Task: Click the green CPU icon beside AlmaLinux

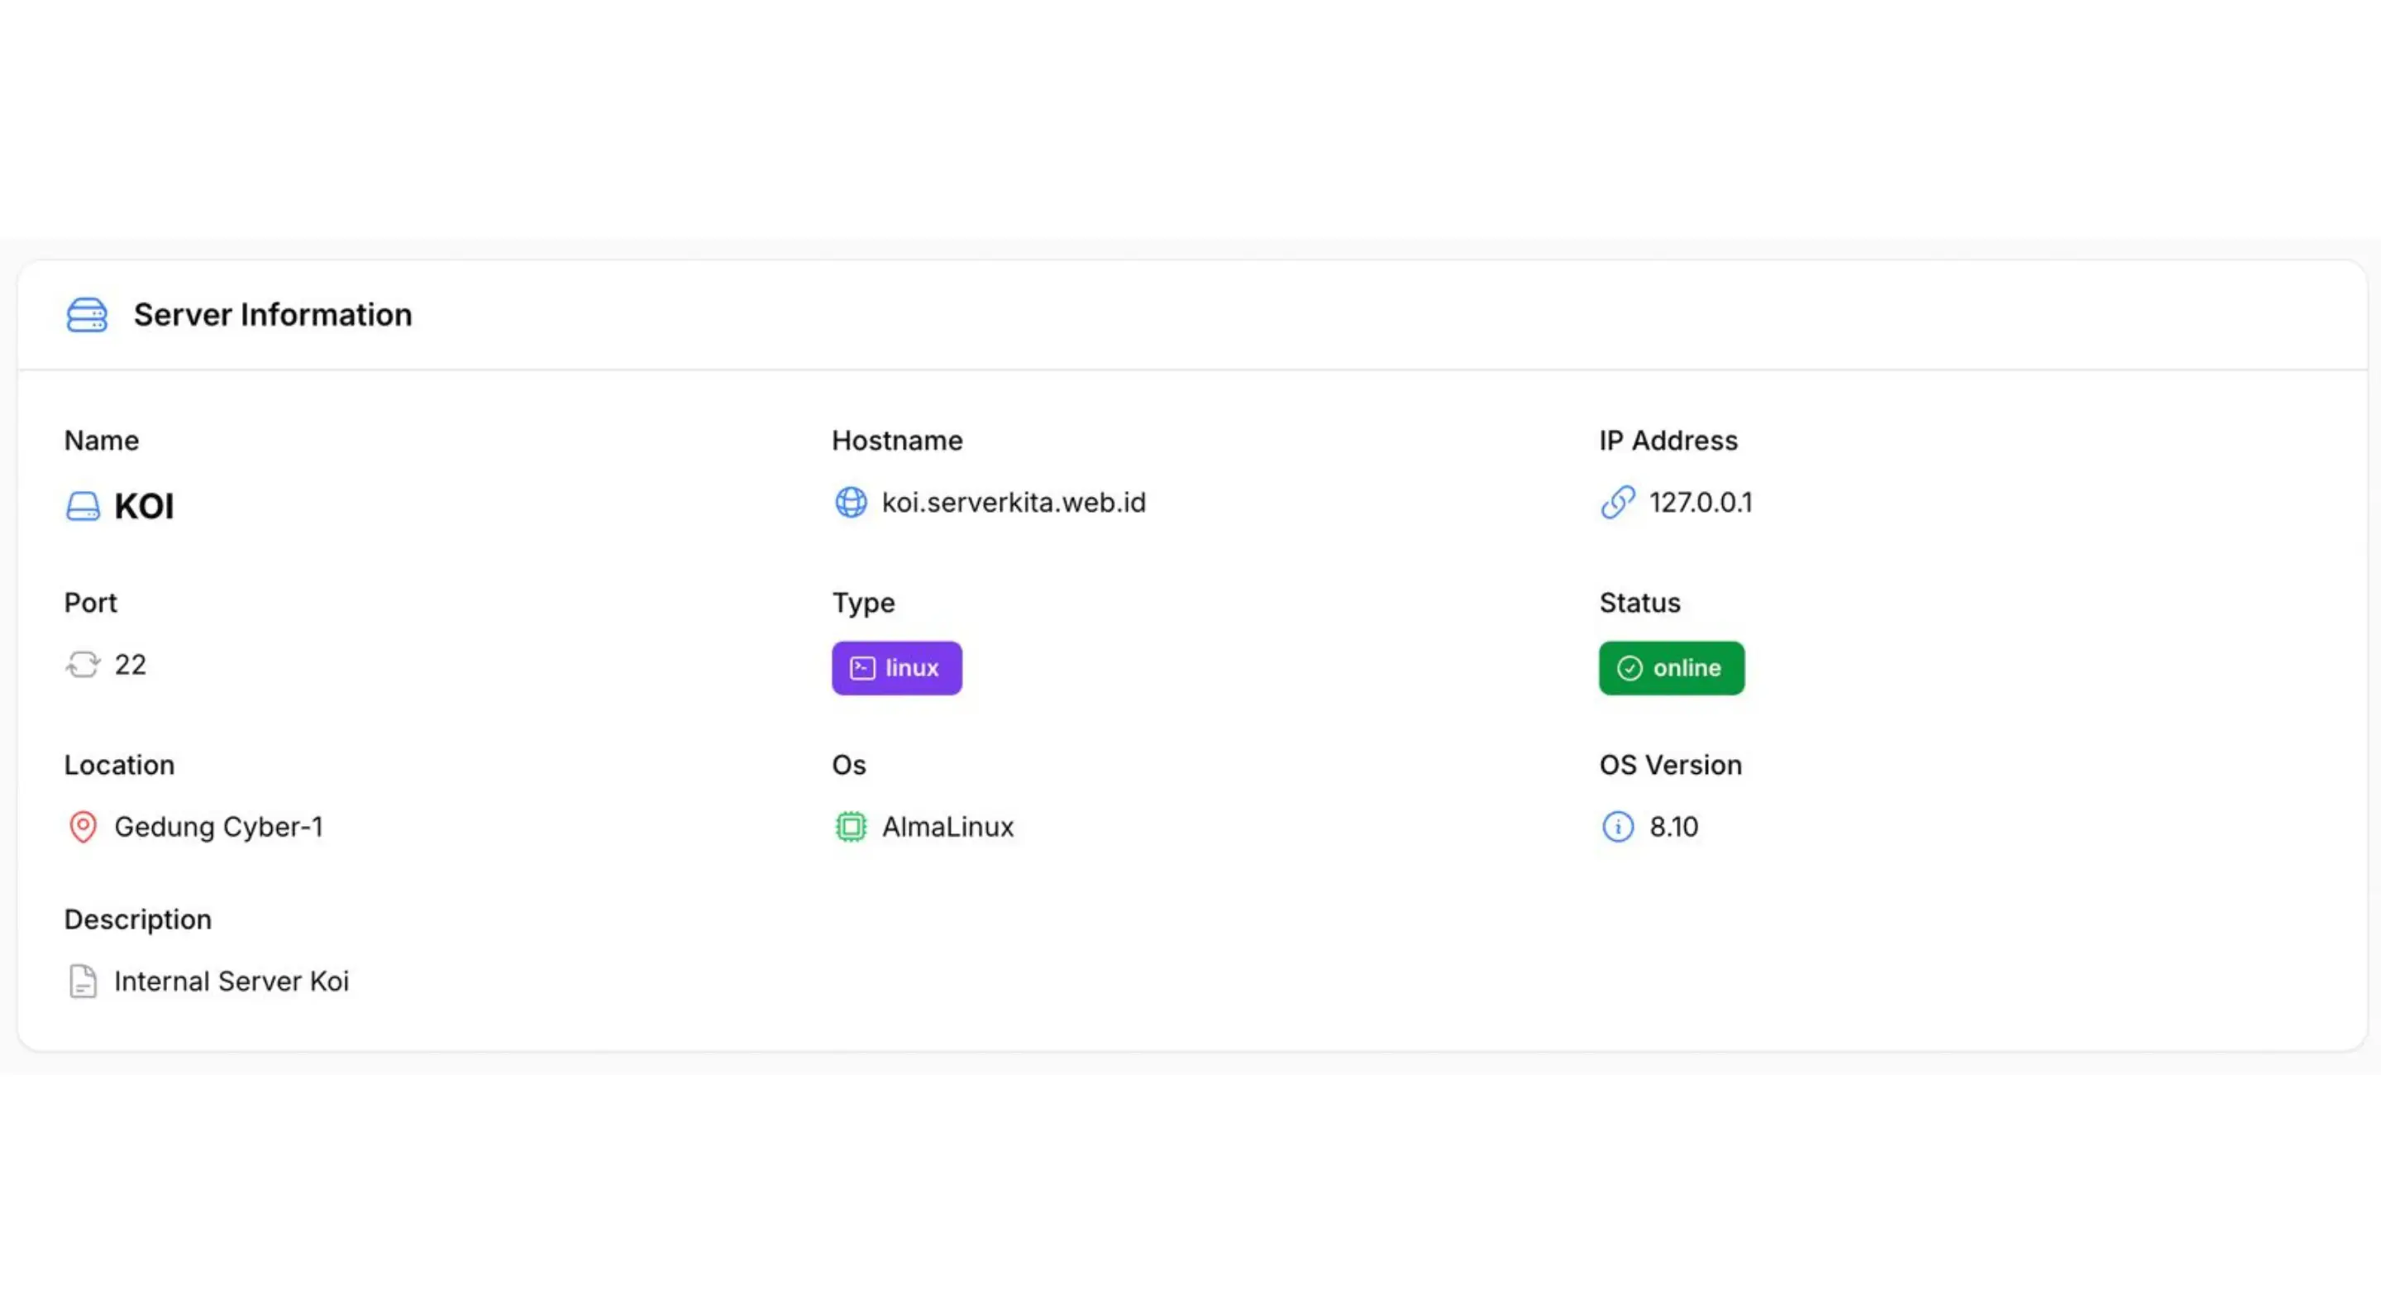Action: [851, 827]
